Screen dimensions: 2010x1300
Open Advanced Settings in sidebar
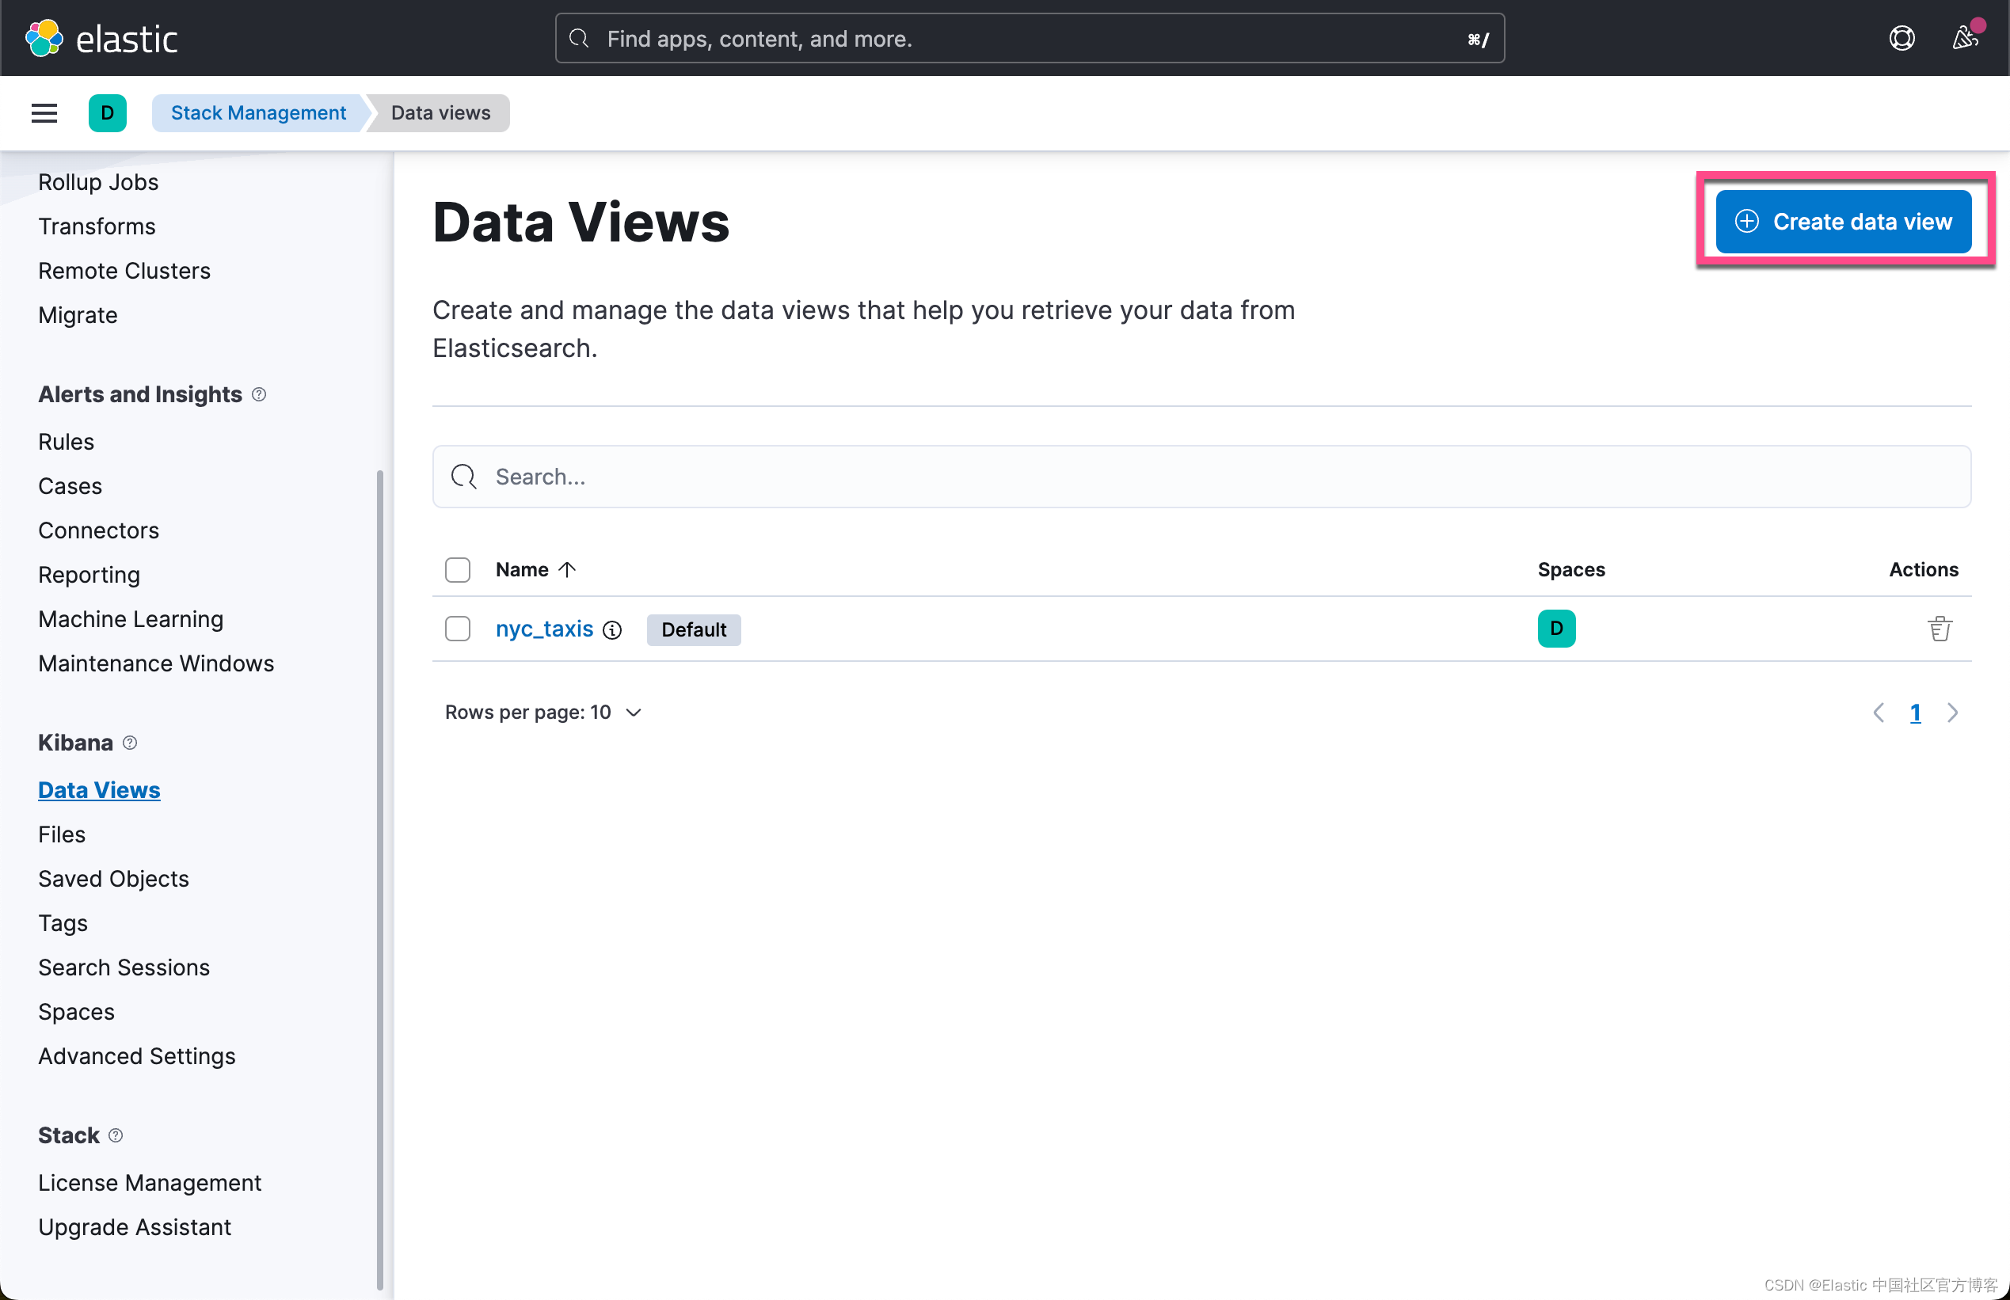pyautogui.click(x=137, y=1056)
